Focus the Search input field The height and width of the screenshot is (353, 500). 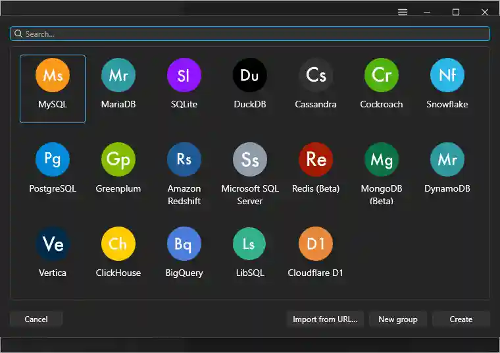(x=250, y=34)
